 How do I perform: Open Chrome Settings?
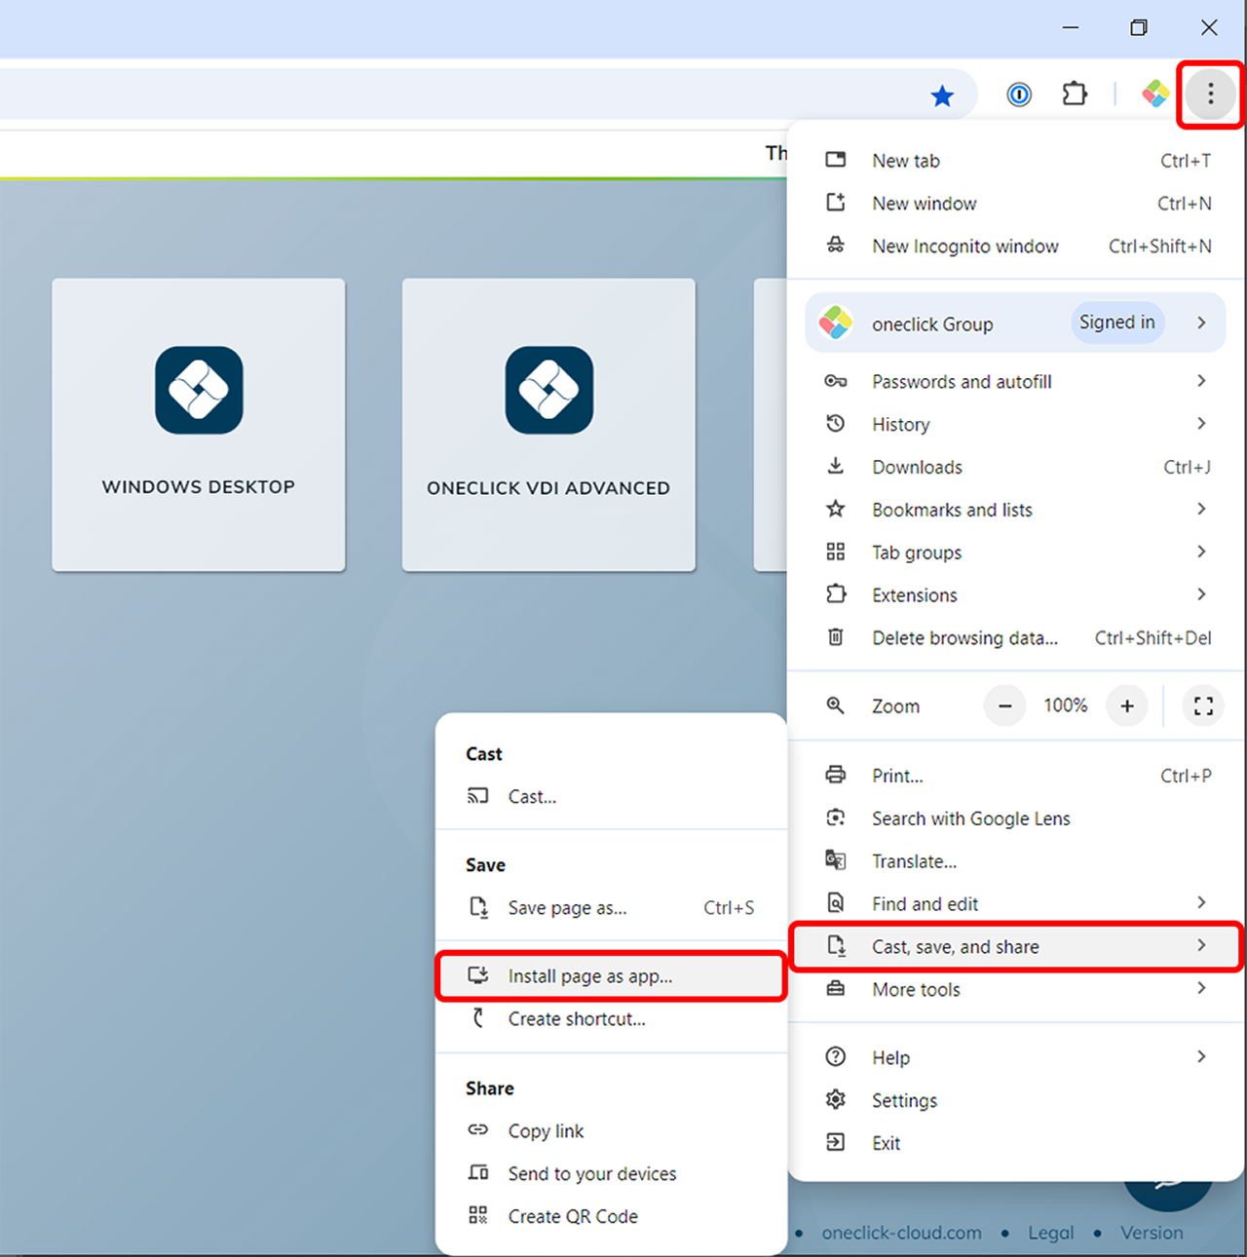point(904,1099)
